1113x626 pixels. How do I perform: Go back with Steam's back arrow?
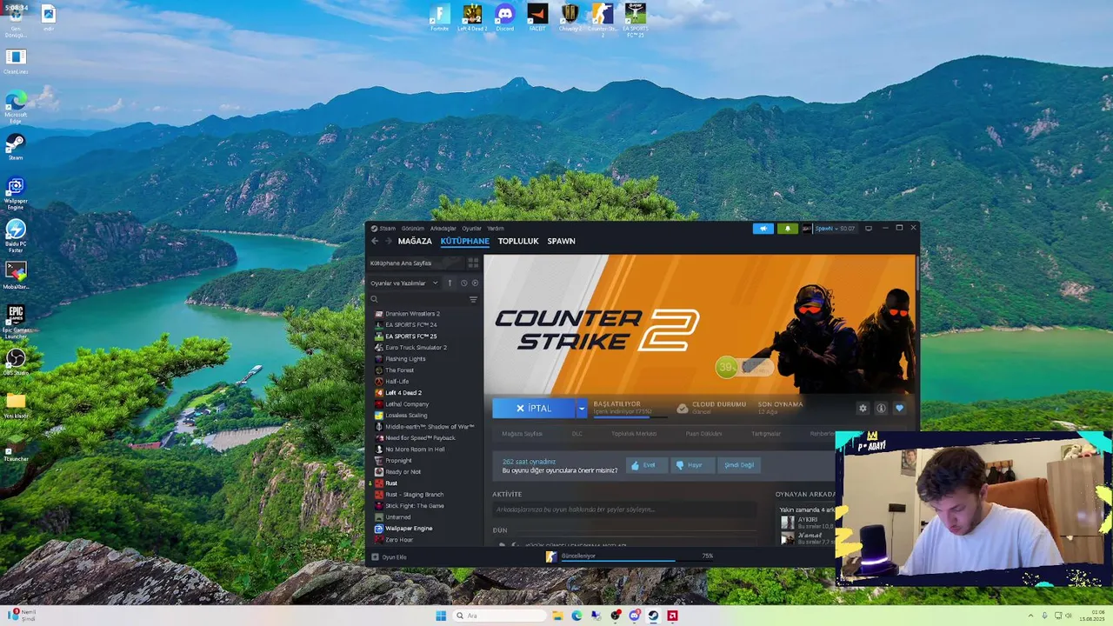pos(375,241)
